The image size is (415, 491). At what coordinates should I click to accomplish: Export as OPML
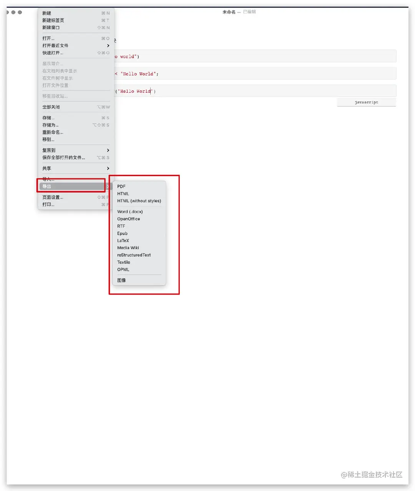(x=139, y=270)
